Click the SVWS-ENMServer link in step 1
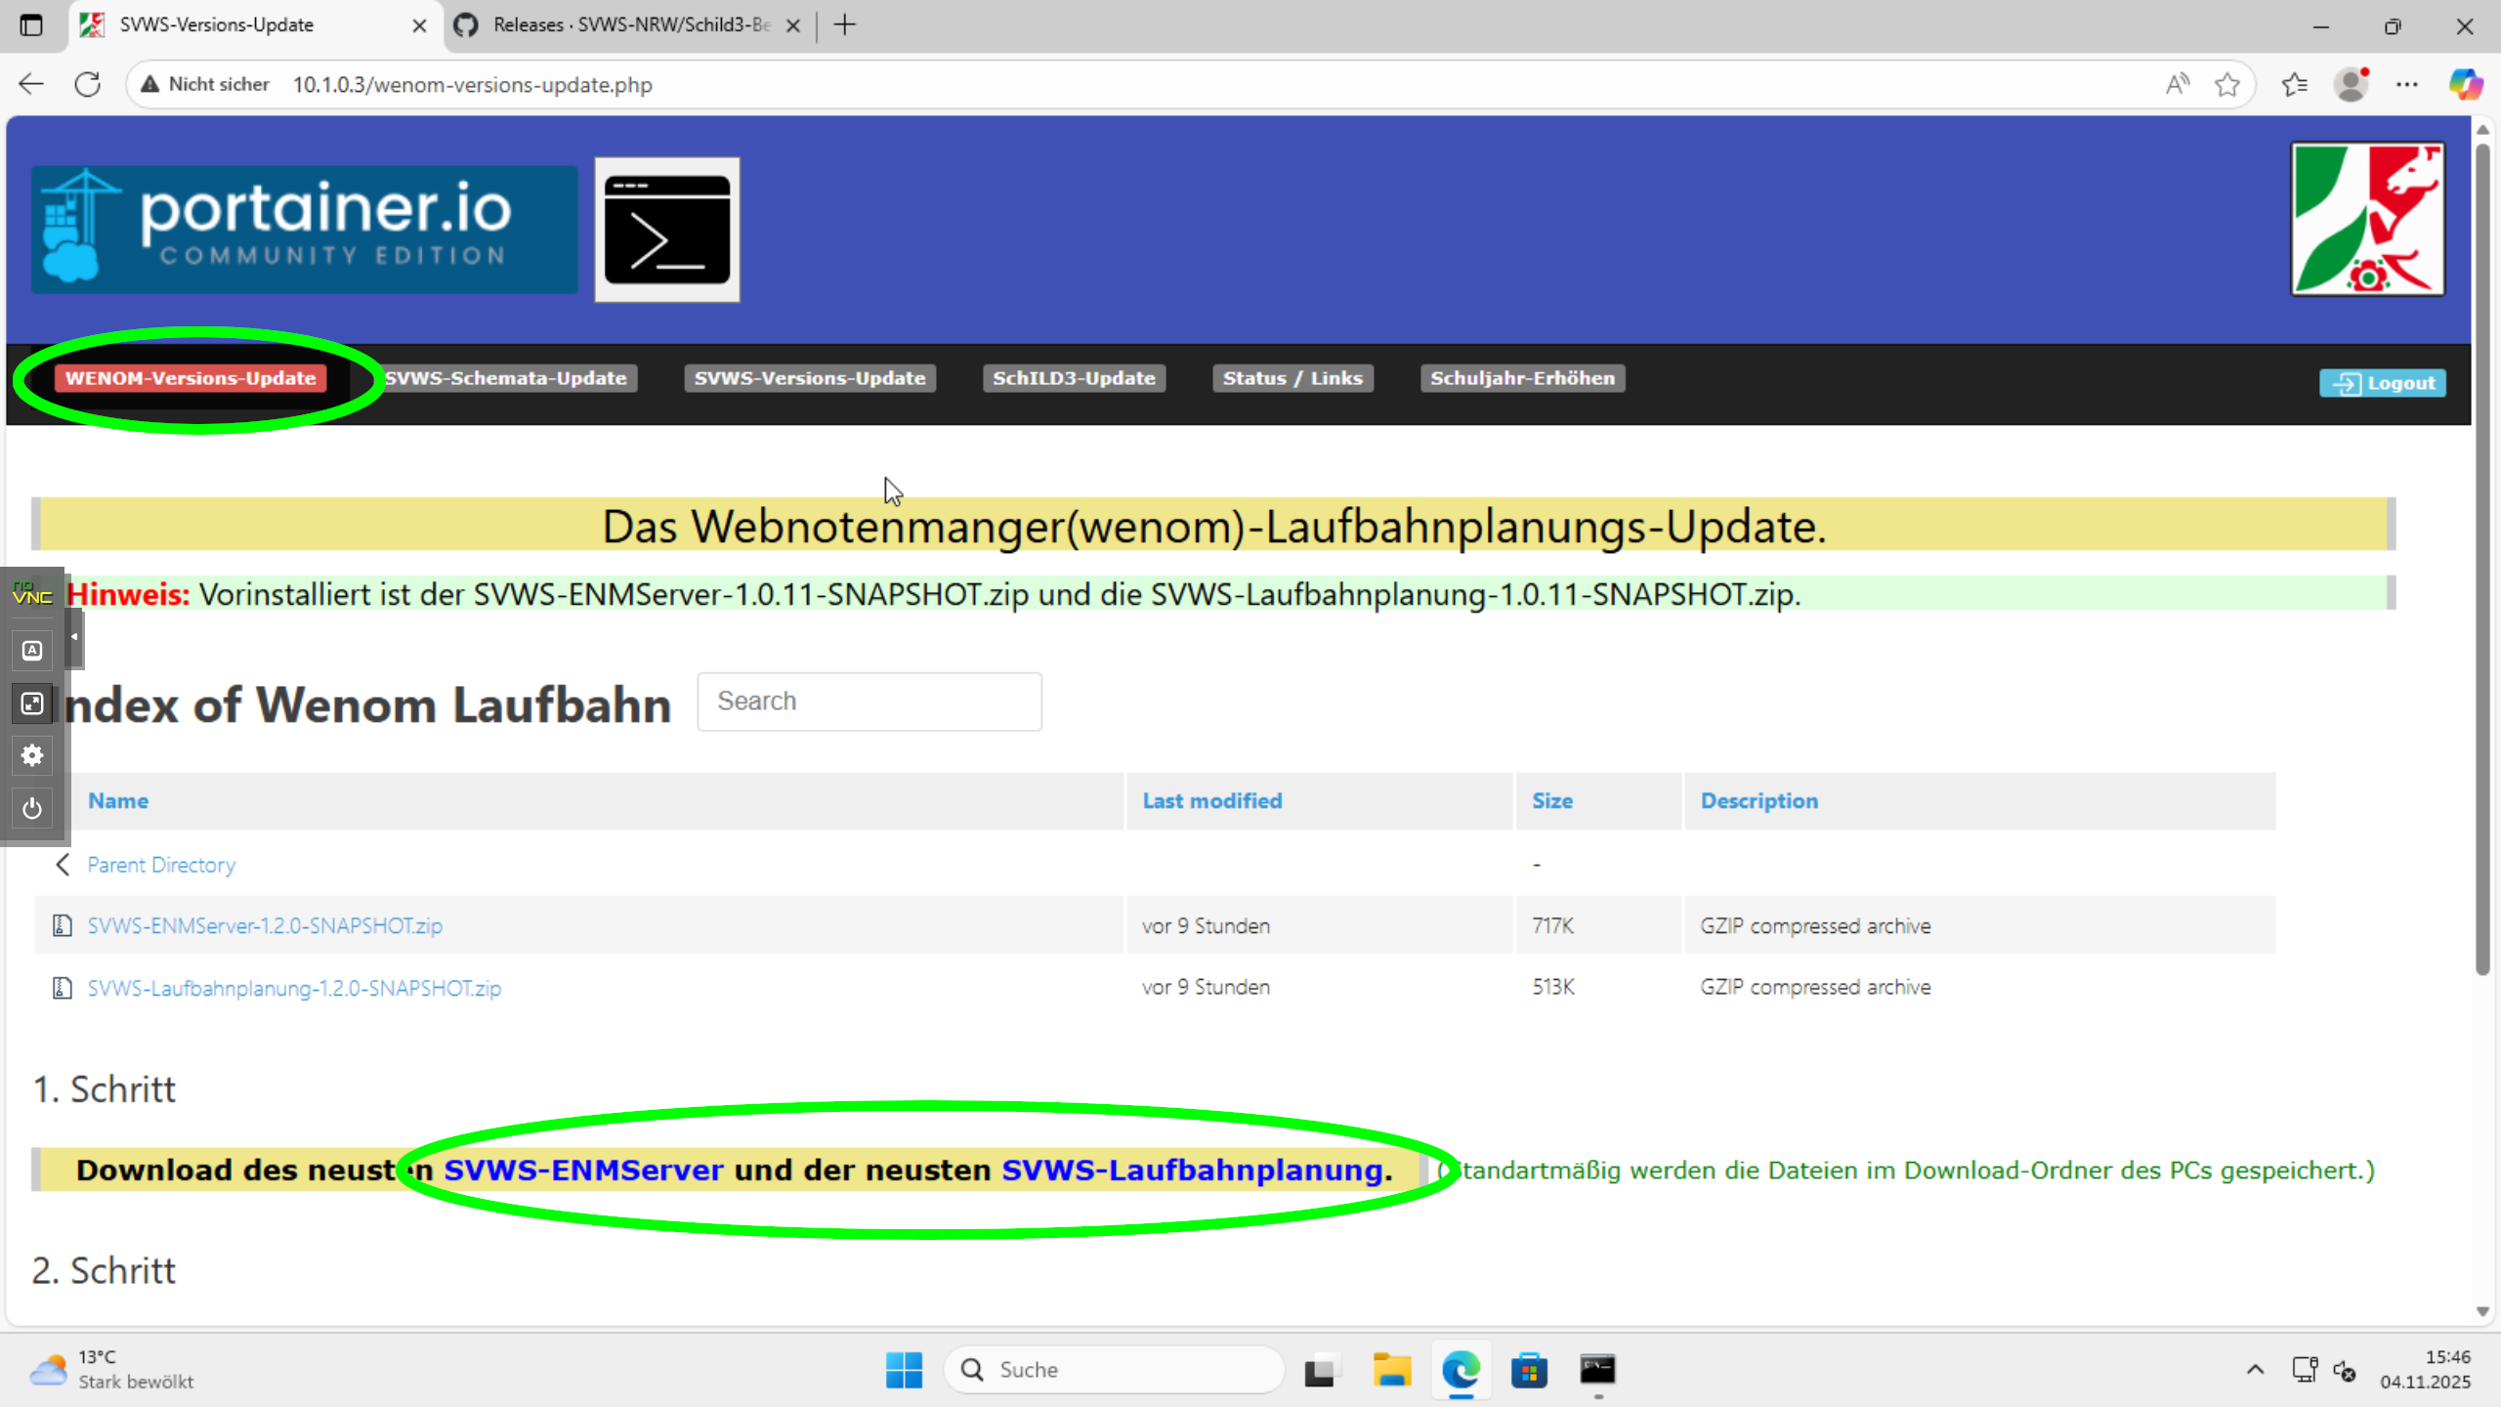 coord(583,1171)
